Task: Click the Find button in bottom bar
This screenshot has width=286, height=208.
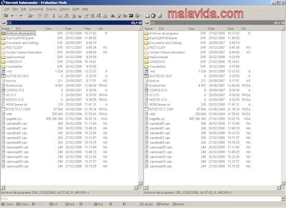Action: 98,204
